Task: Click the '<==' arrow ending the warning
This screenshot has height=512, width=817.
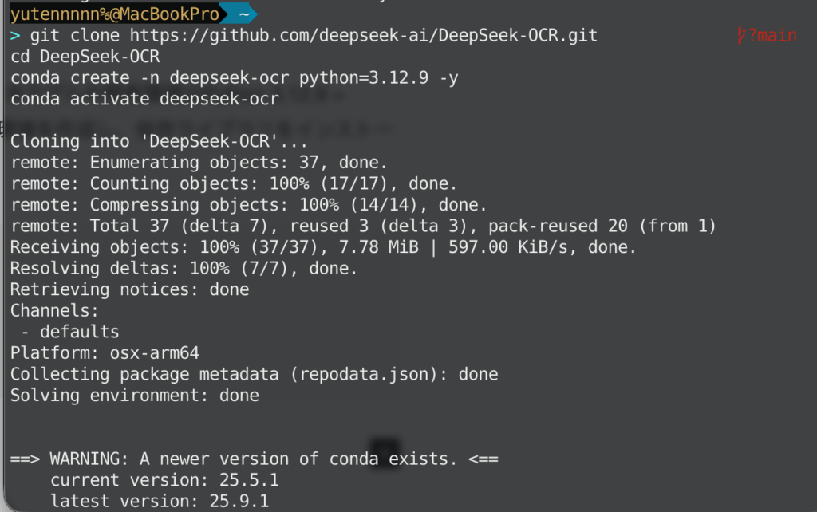Action: pos(483,459)
